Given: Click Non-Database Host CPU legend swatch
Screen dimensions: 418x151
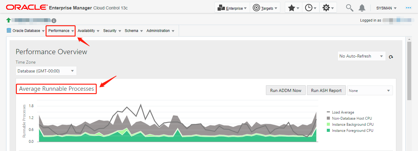Looking at the screenshot, I should (329, 118).
